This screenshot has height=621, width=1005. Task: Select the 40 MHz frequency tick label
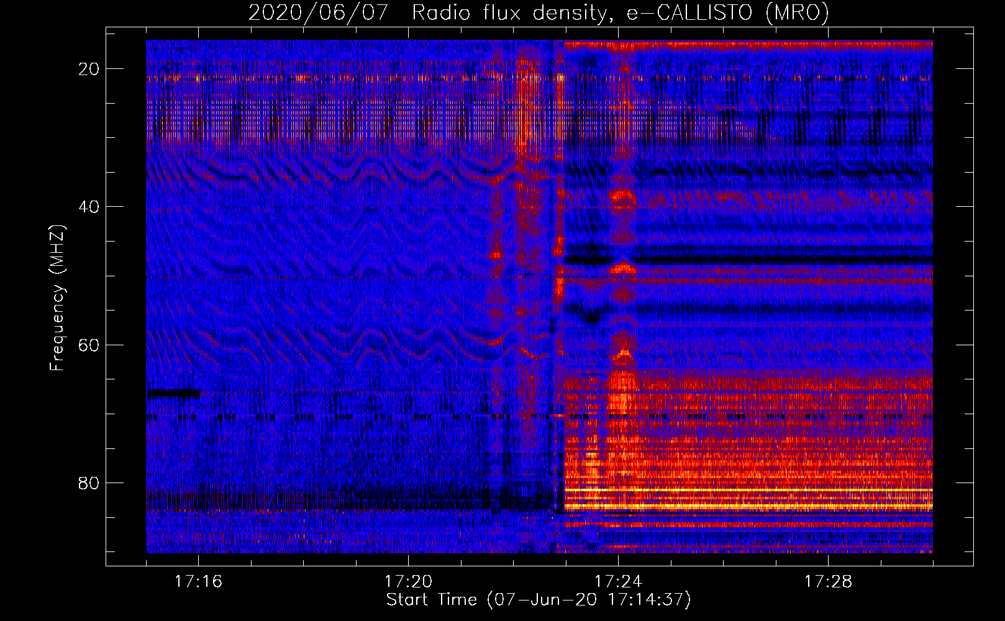(x=89, y=207)
